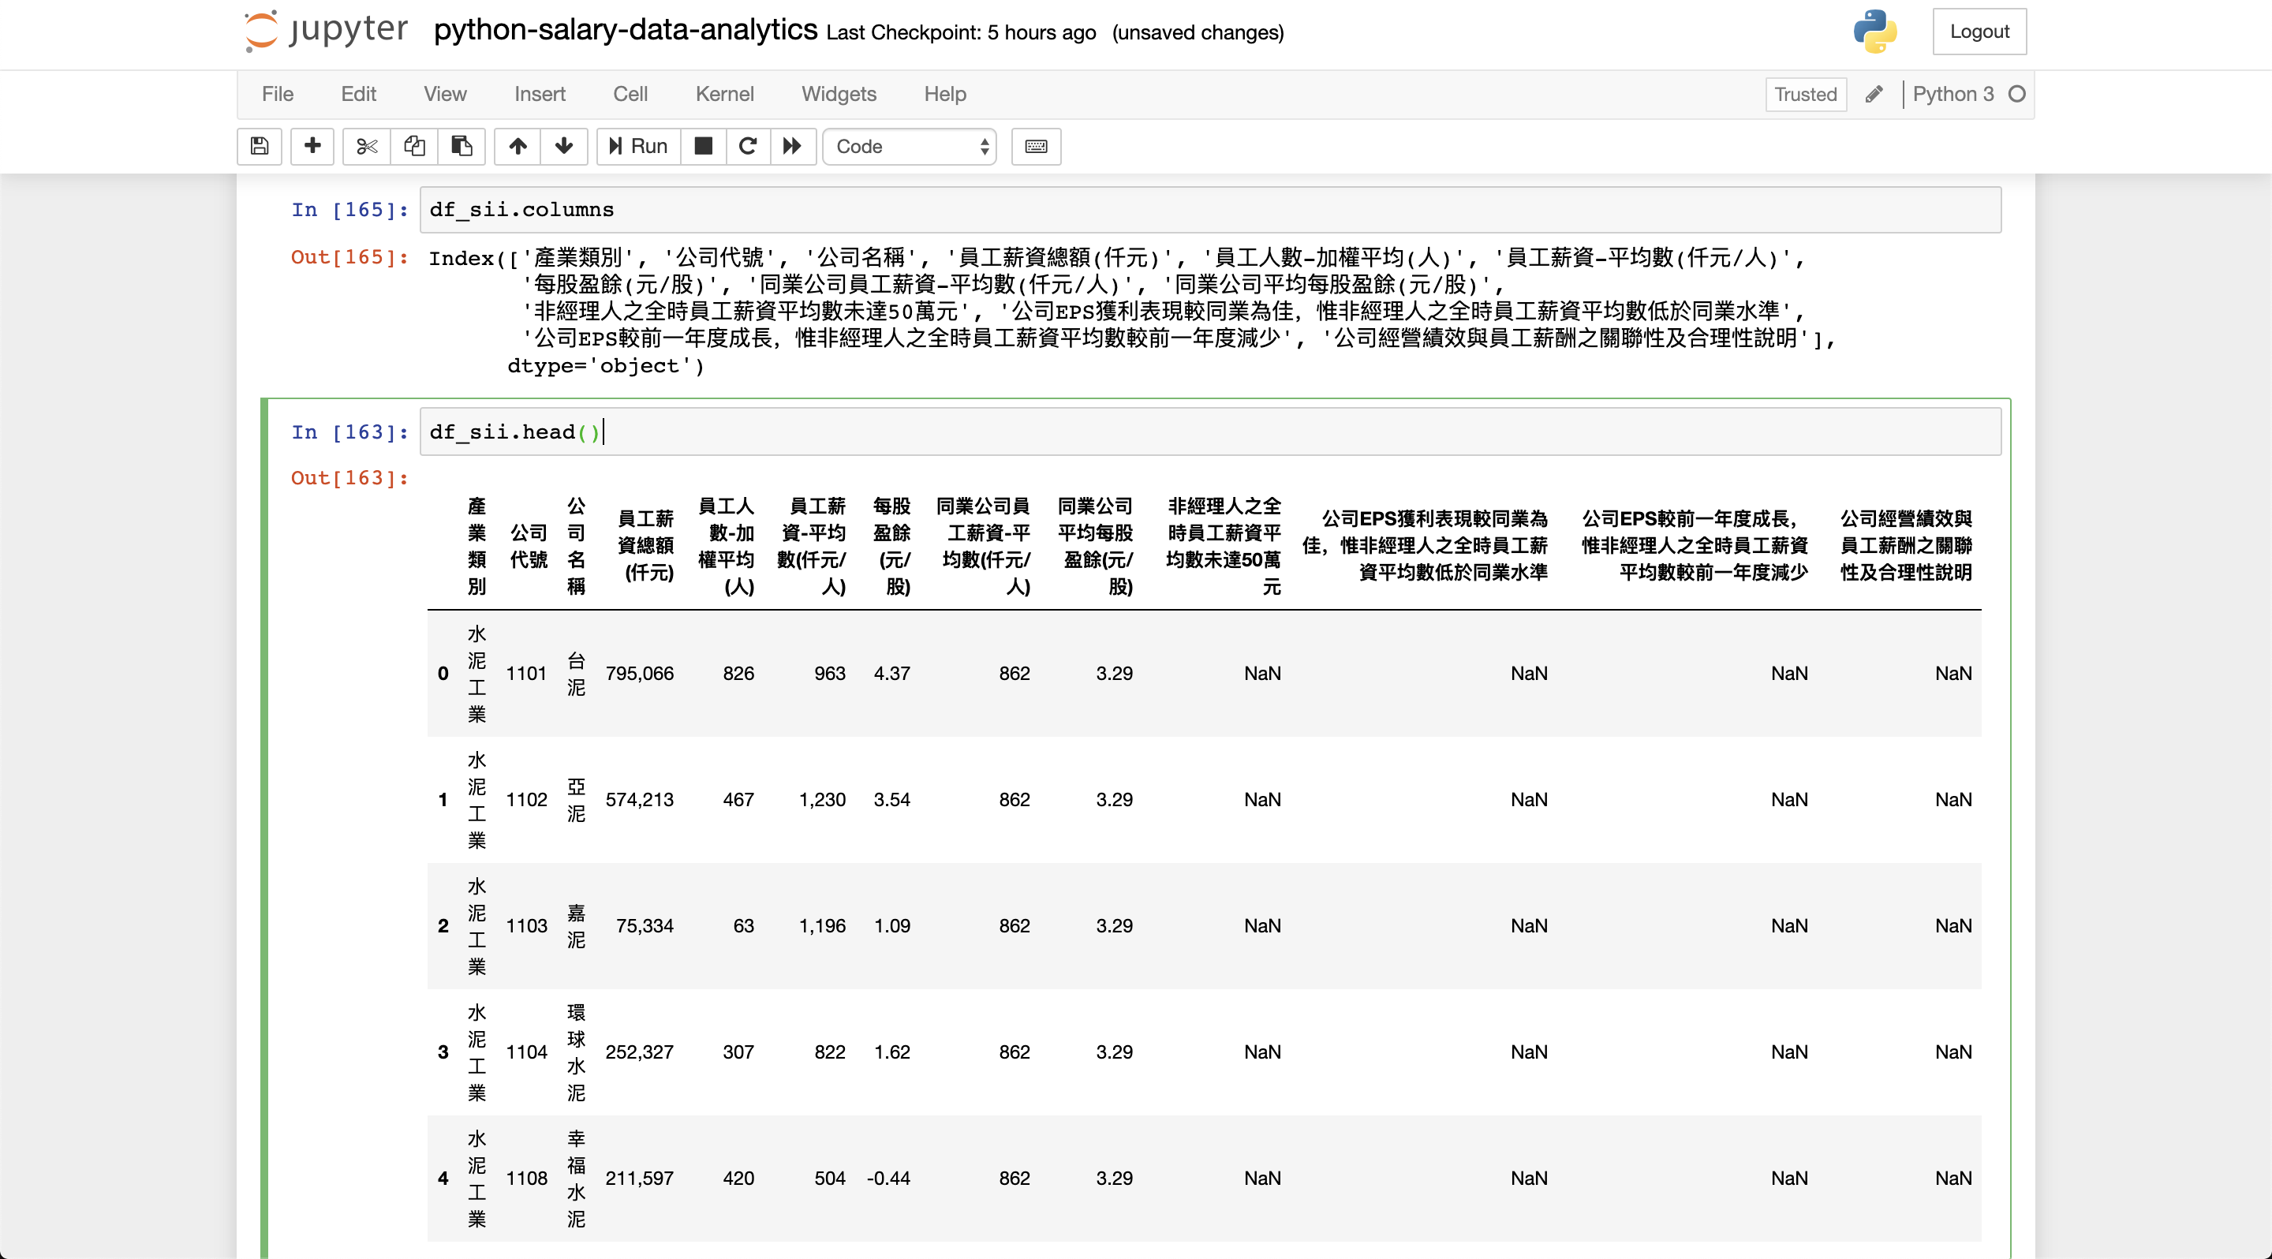The image size is (2272, 1259).
Task: Click the Last Checkpoint text
Action: pyautogui.click(x=962, y=32)
